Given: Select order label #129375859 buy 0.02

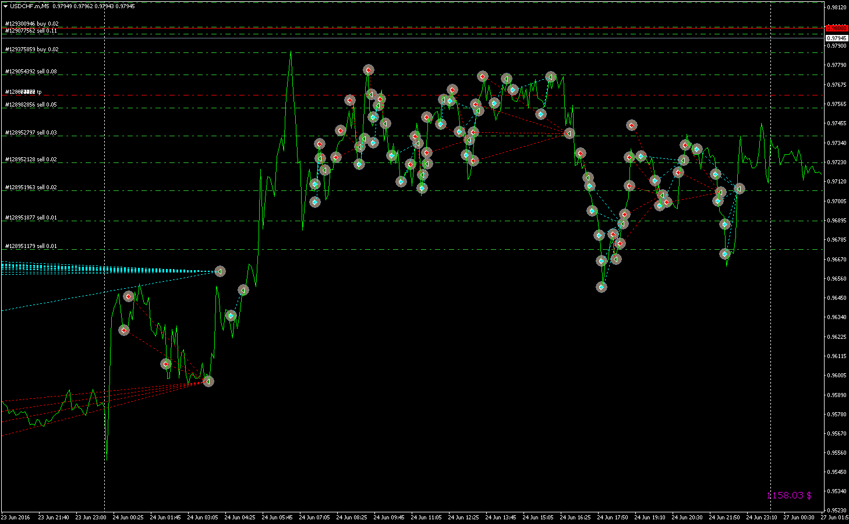Looking at the screenshot, I should pyautogui.click(x=32, y=49).
